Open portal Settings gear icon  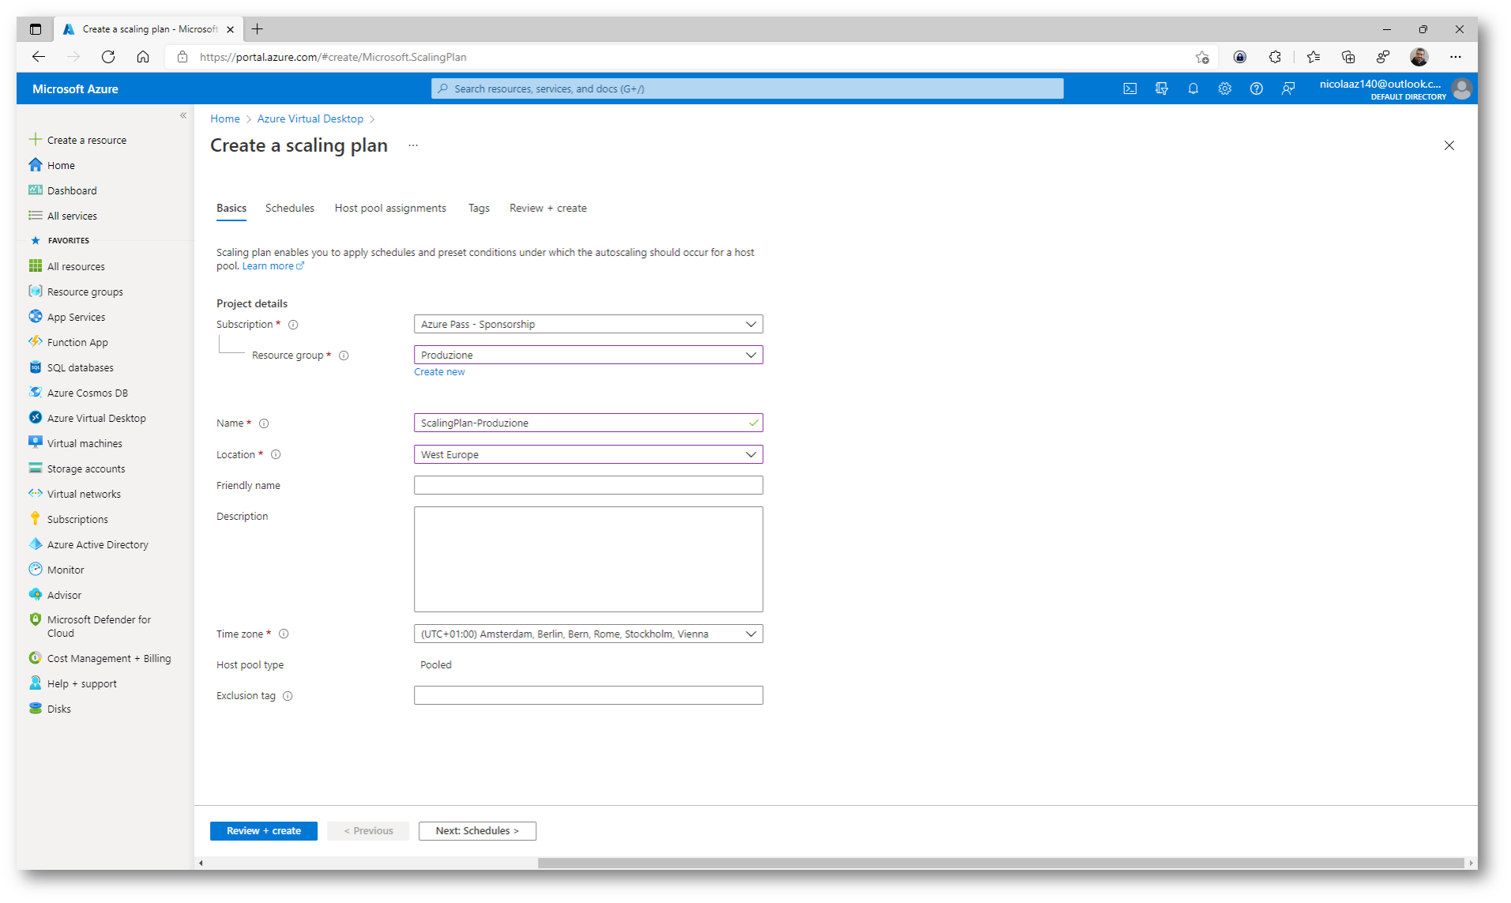point(1224,88)
